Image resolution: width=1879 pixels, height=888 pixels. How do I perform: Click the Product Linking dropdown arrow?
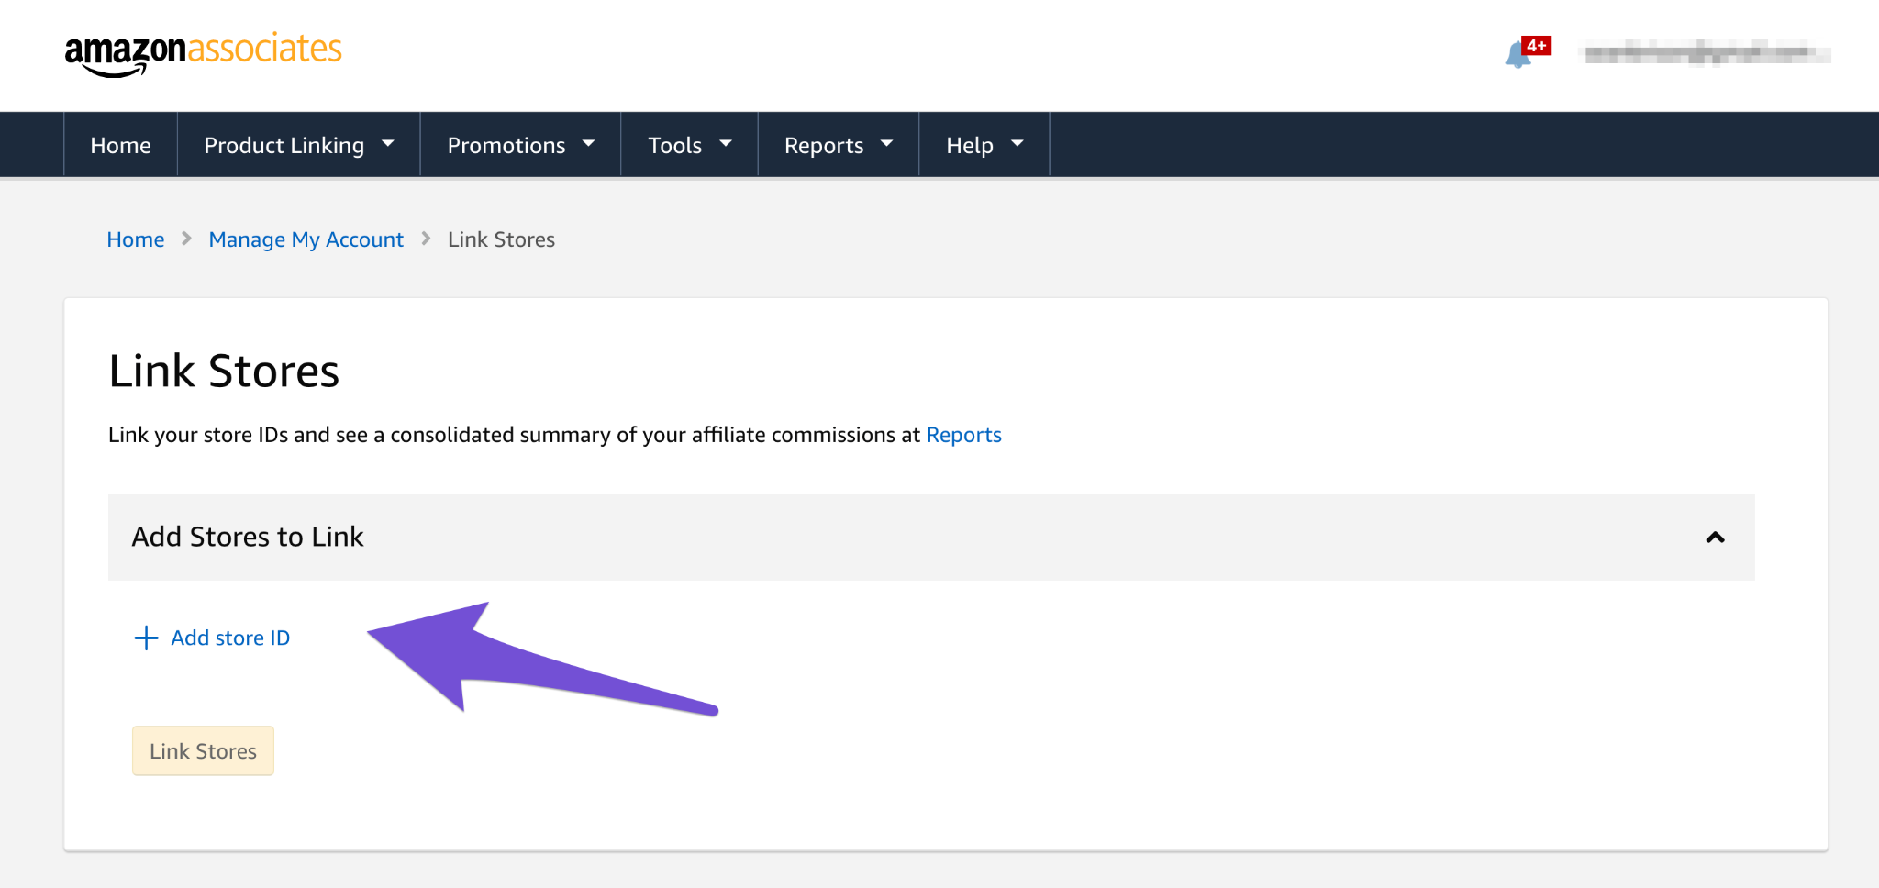coord(388,144)
